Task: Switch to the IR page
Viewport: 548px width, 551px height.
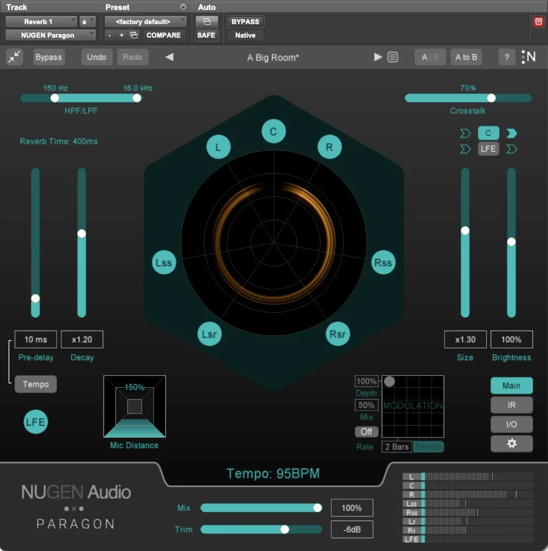Action: [x=511, y=405]
